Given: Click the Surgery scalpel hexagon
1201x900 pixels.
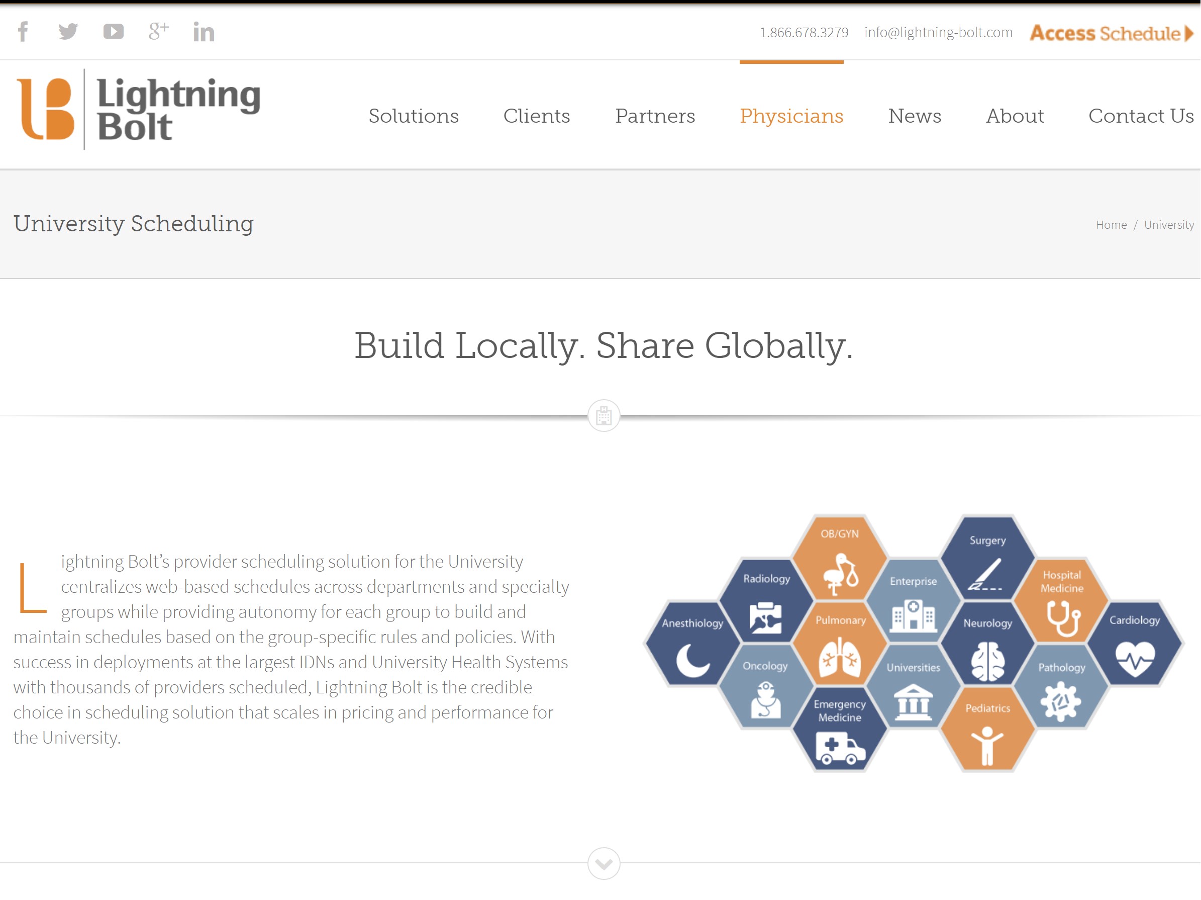Looking at the screenshot, I should pos(987,557).
